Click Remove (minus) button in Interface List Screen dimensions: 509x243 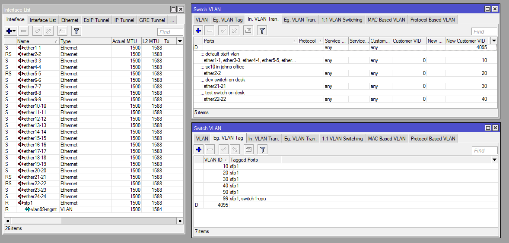(24, 31)
